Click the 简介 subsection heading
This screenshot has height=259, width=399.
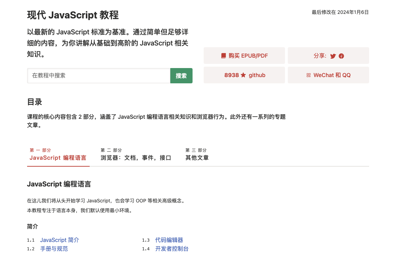pos(32,226)
